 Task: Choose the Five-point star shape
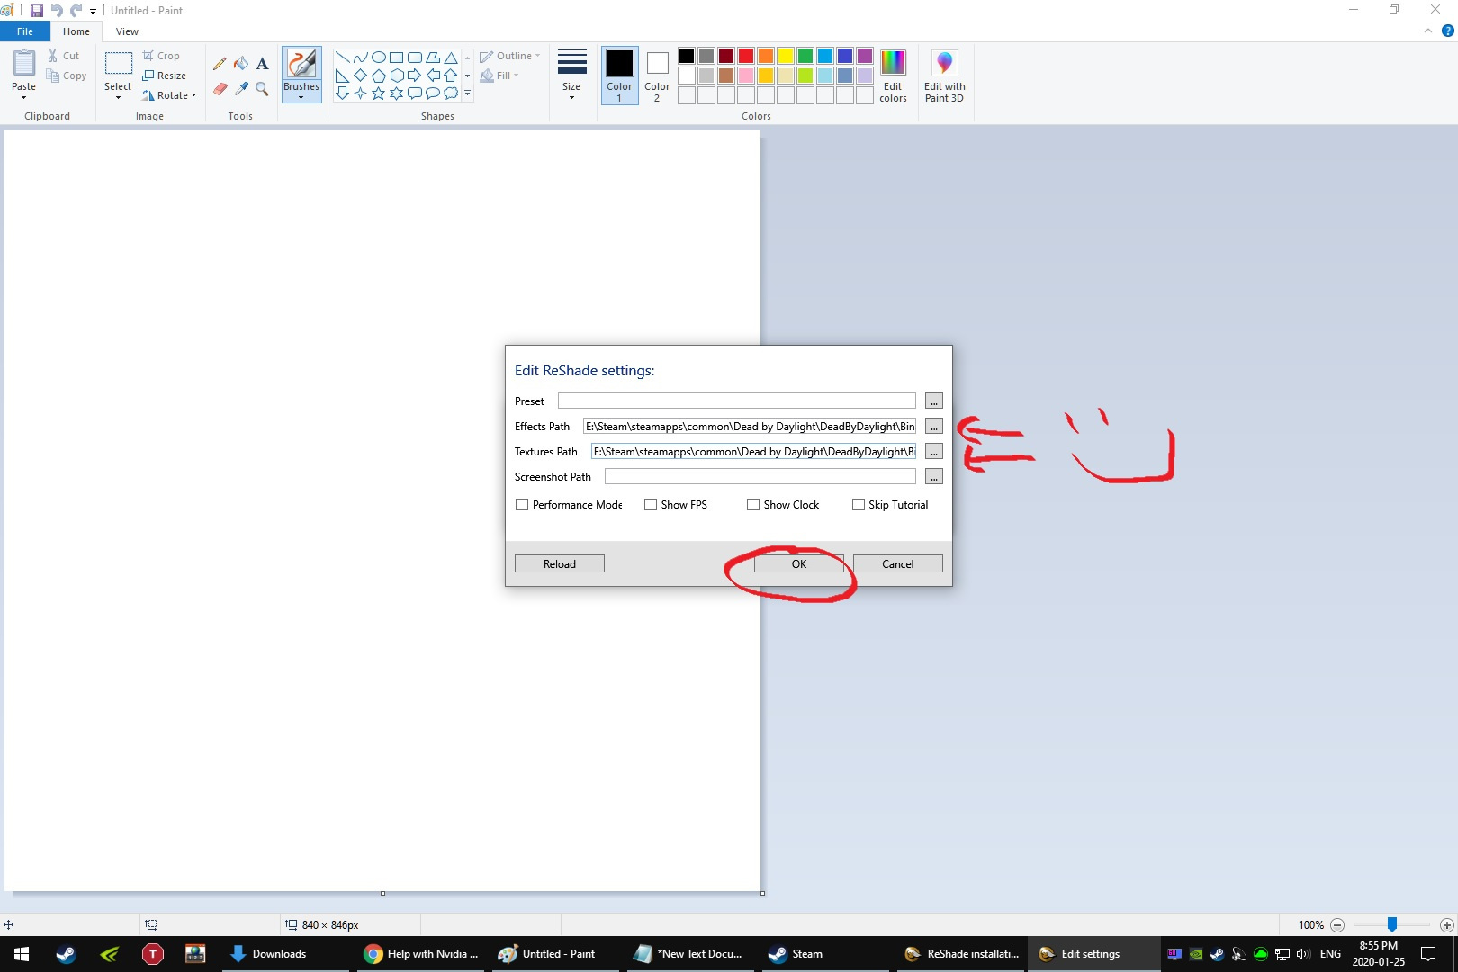[x=379, y=93]
